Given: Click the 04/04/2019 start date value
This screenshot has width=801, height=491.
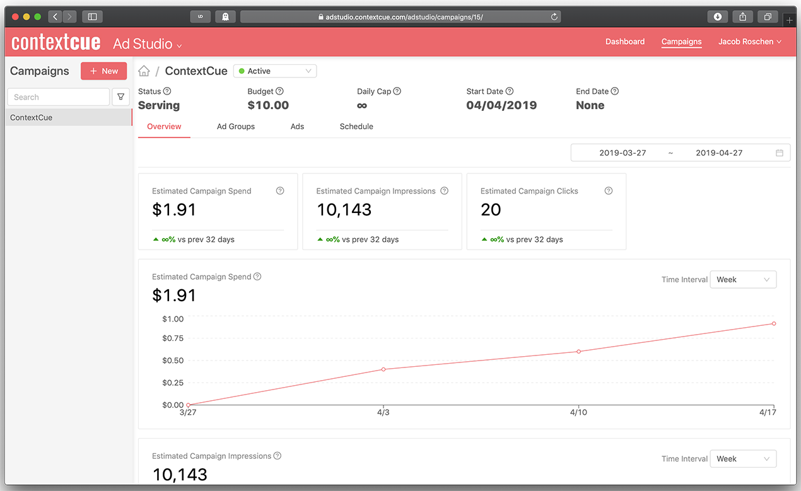Looking at the screenshot, I should (501, 105).
